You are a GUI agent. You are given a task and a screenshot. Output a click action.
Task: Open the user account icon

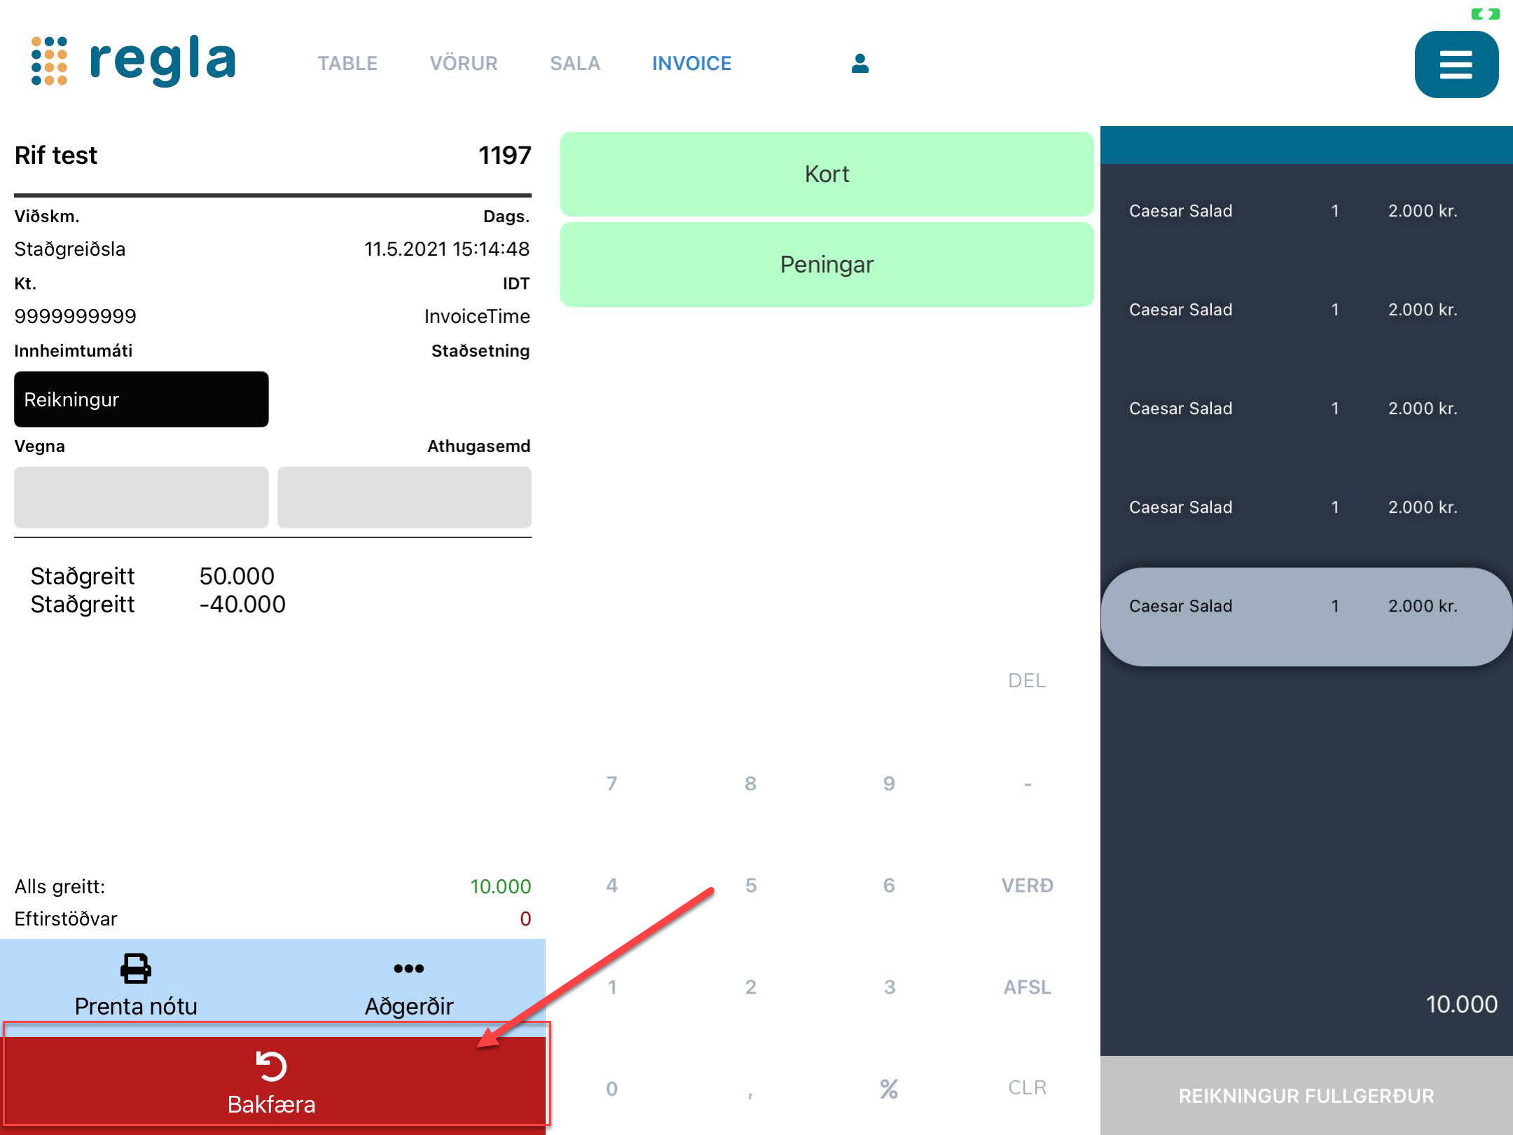(858, 63)
